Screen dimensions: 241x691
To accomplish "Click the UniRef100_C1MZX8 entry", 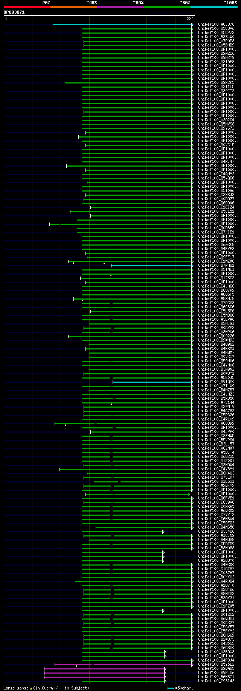I will click(x=216, y=261).
